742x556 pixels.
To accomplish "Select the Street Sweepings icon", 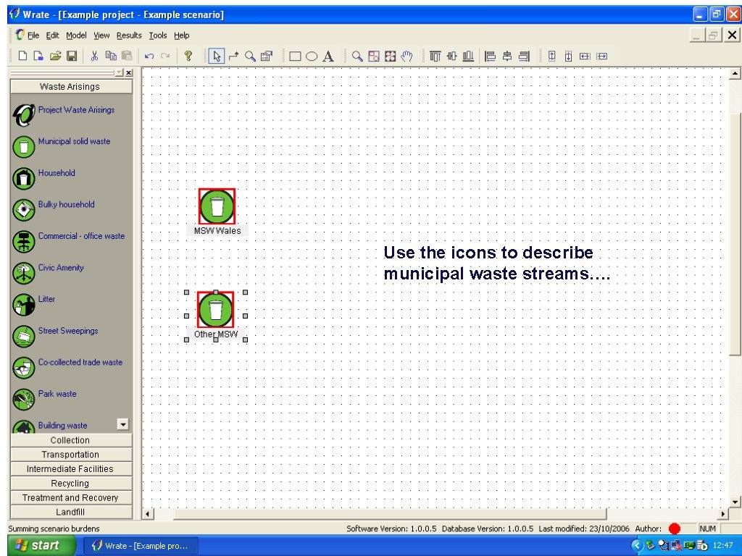I will tap(24, 336).
